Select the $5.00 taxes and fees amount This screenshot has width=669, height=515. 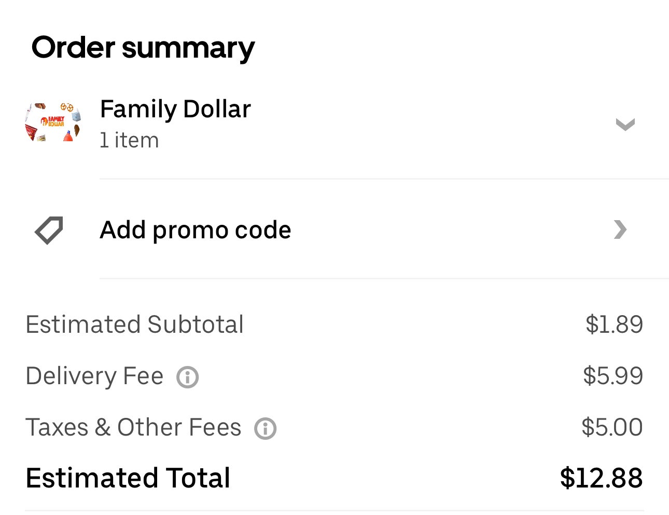click(612, 427)
